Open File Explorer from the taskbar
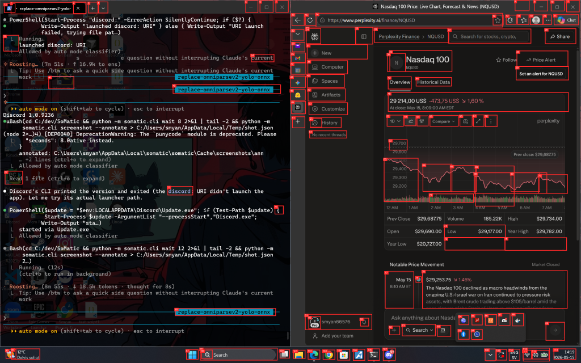 [298, 355]
